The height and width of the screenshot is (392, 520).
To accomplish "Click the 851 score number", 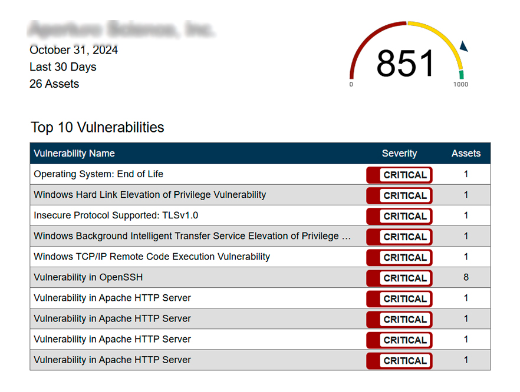I will (x=406, y=63).
